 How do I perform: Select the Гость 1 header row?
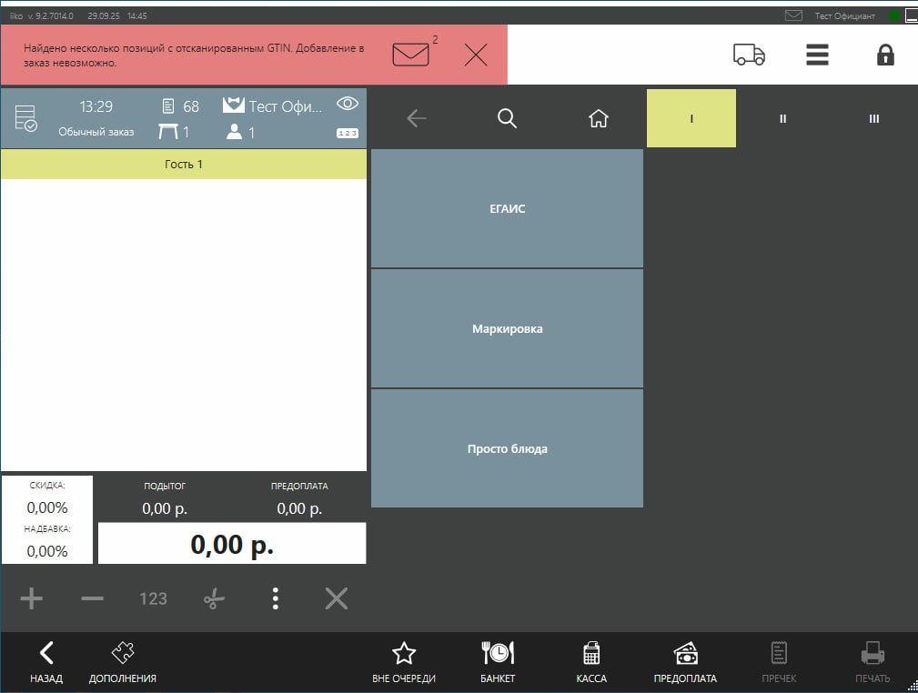(x=184, y=164)
